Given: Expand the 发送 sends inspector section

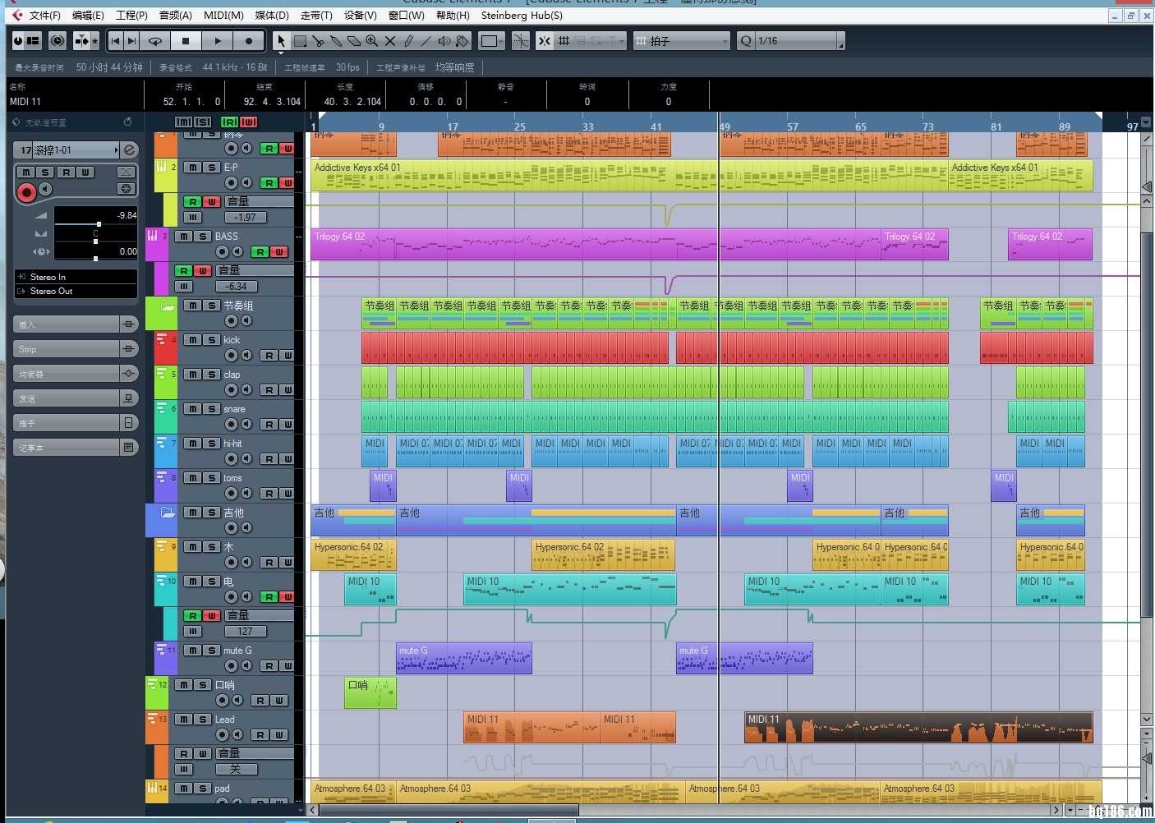Looking at the screenshot, I should coord(76,398).
